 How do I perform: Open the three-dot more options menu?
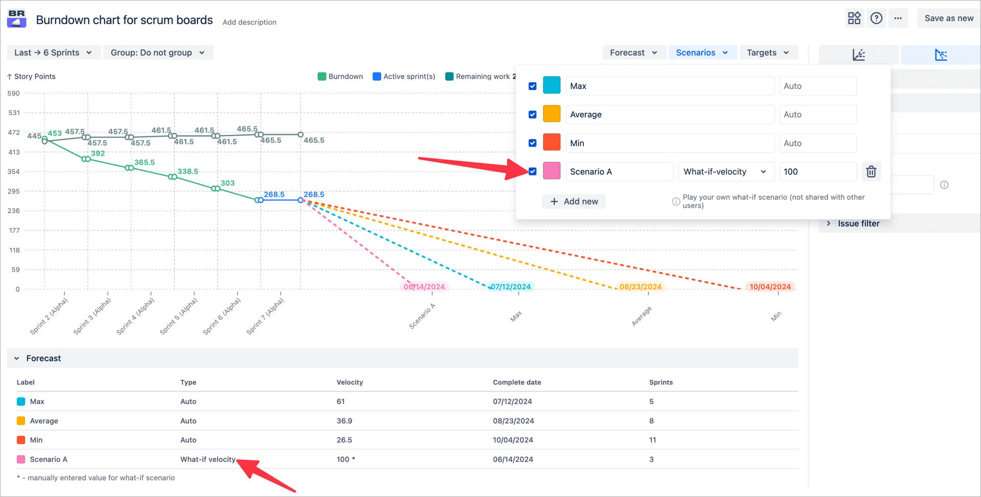pos(898,18)
